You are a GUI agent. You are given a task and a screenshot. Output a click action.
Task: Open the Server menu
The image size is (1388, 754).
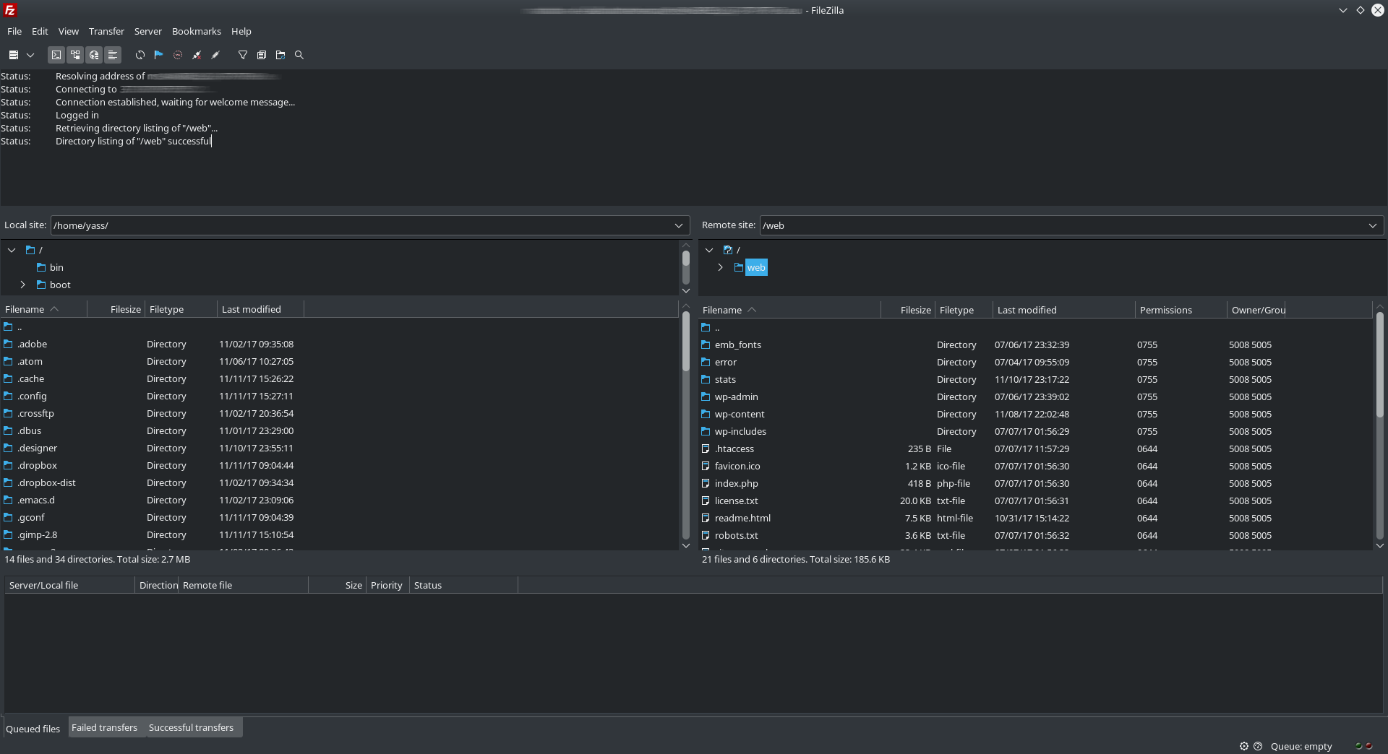(148, 32)
